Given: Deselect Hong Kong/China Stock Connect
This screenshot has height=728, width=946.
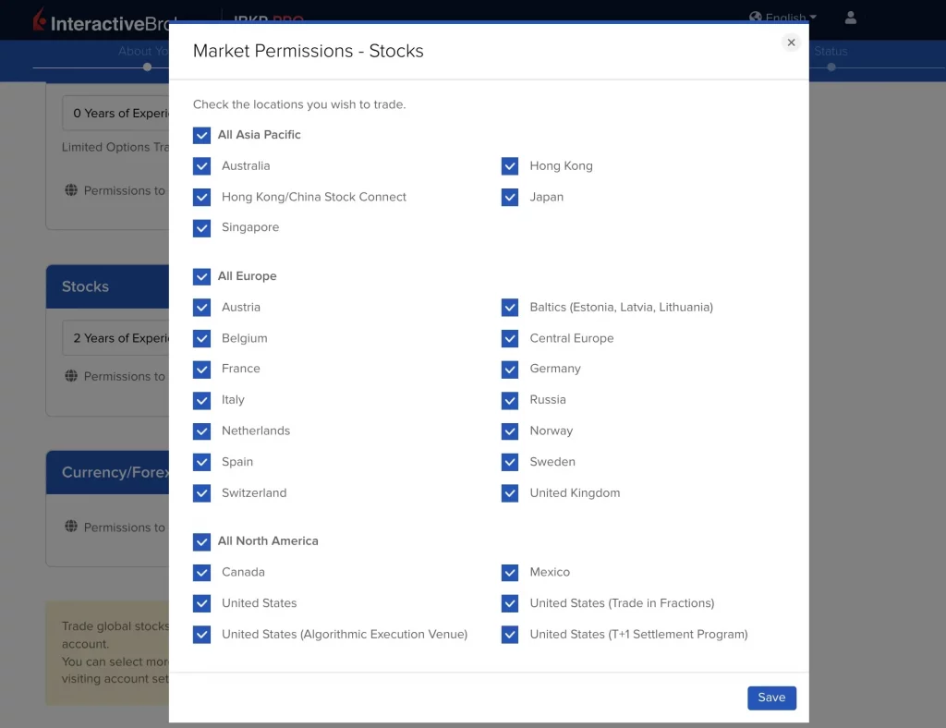Looking at the screenshot, I should pos(202,197).
